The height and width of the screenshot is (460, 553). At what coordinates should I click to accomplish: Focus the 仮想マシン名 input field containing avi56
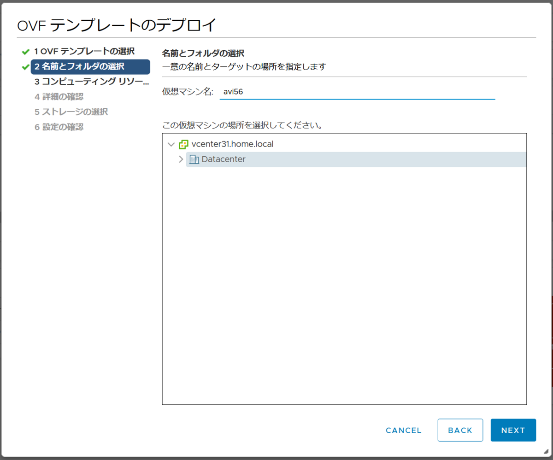pyautogui.click(x=357, y=92)
